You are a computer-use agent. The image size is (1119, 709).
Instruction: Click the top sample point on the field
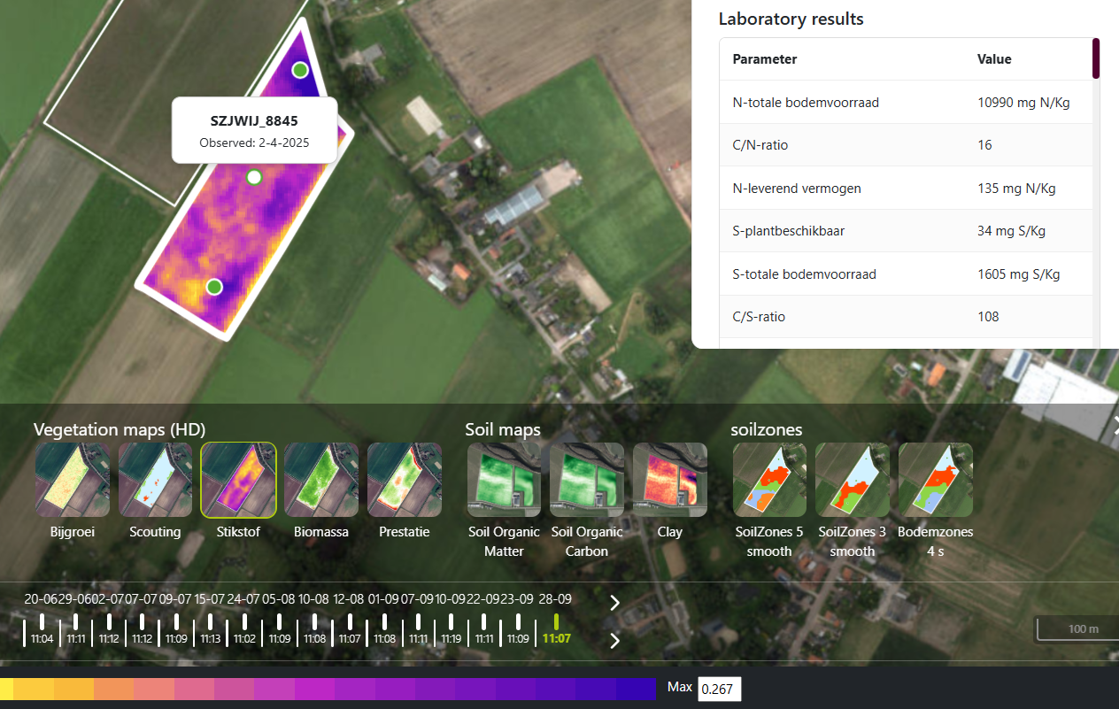[300, 70]
